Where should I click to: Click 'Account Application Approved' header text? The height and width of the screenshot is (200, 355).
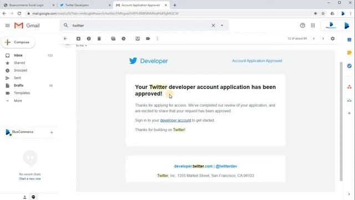[257, 61]
